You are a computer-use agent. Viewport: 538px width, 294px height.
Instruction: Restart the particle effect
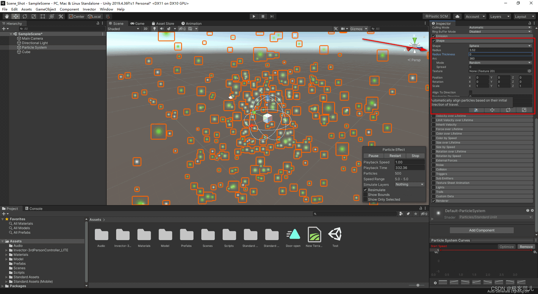395,156
